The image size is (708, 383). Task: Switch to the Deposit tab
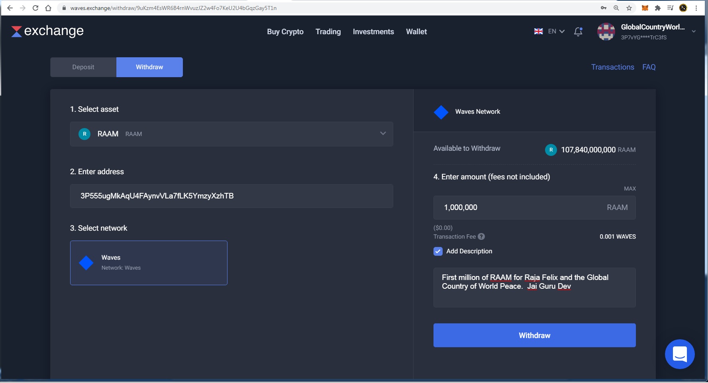pyautogui.click(x=83, y=67)
